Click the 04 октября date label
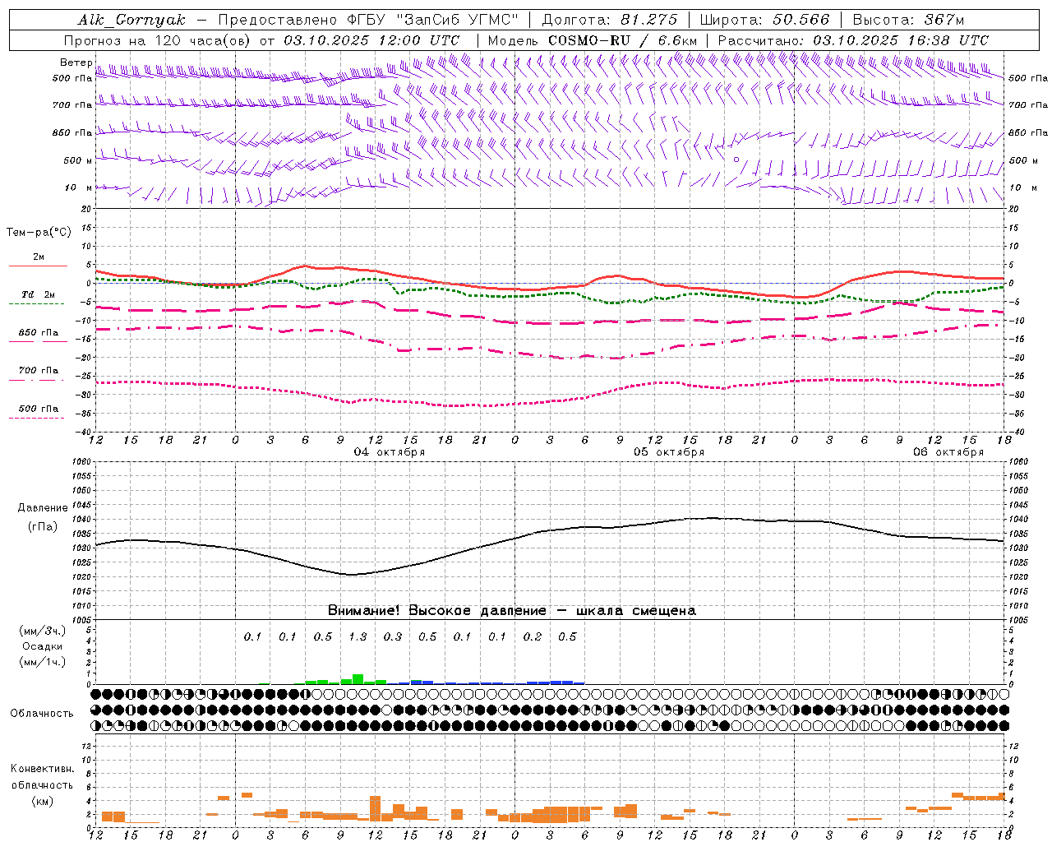Viewport: 1052px width, 842px height. (x=390, y=452)
